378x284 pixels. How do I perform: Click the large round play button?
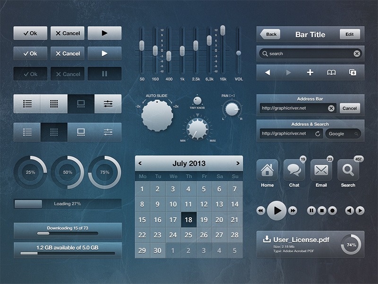(x=277, y=211)
